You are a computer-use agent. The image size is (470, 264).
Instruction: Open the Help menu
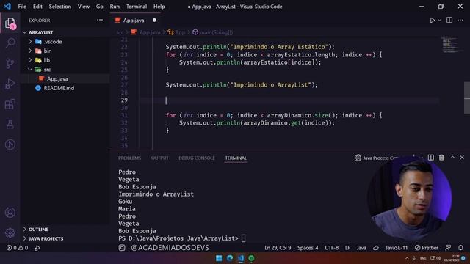(159, 7)
